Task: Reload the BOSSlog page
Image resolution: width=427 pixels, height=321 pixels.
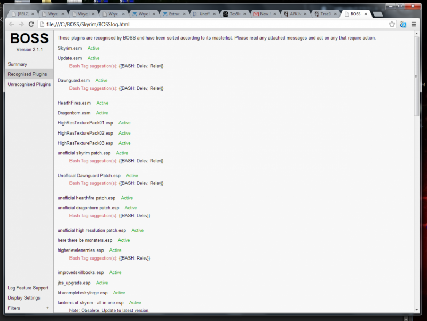Action: (31, 24)
